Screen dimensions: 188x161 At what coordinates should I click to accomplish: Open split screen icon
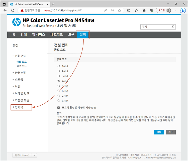coord(129,11)
